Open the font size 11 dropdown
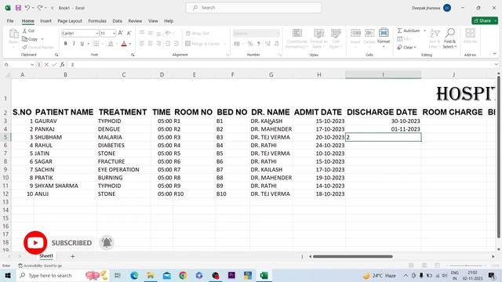 coord(114,33)
